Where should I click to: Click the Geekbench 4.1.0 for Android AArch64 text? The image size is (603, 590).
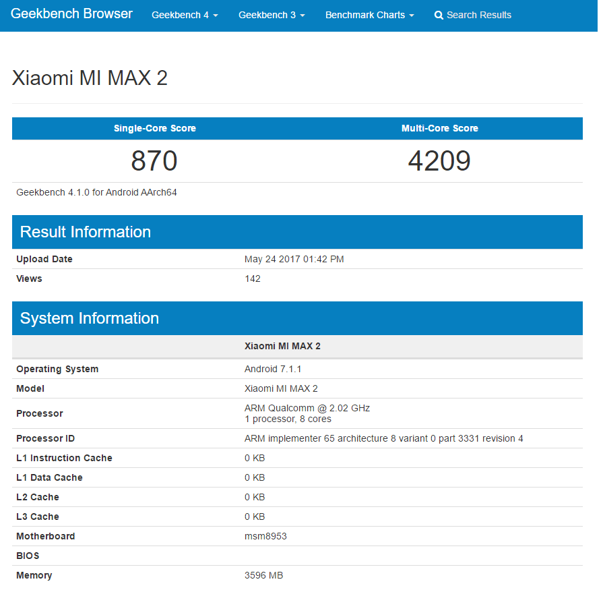click(96, 192)
